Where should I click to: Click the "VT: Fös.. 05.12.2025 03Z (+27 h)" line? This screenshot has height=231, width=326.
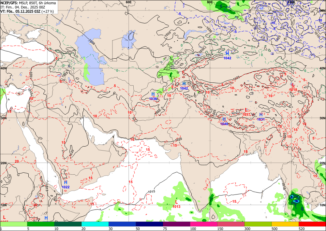27,11
